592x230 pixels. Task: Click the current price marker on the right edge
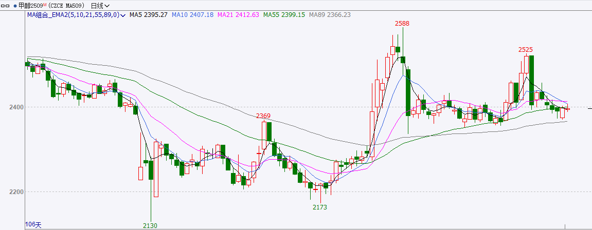tap(590, 108)
